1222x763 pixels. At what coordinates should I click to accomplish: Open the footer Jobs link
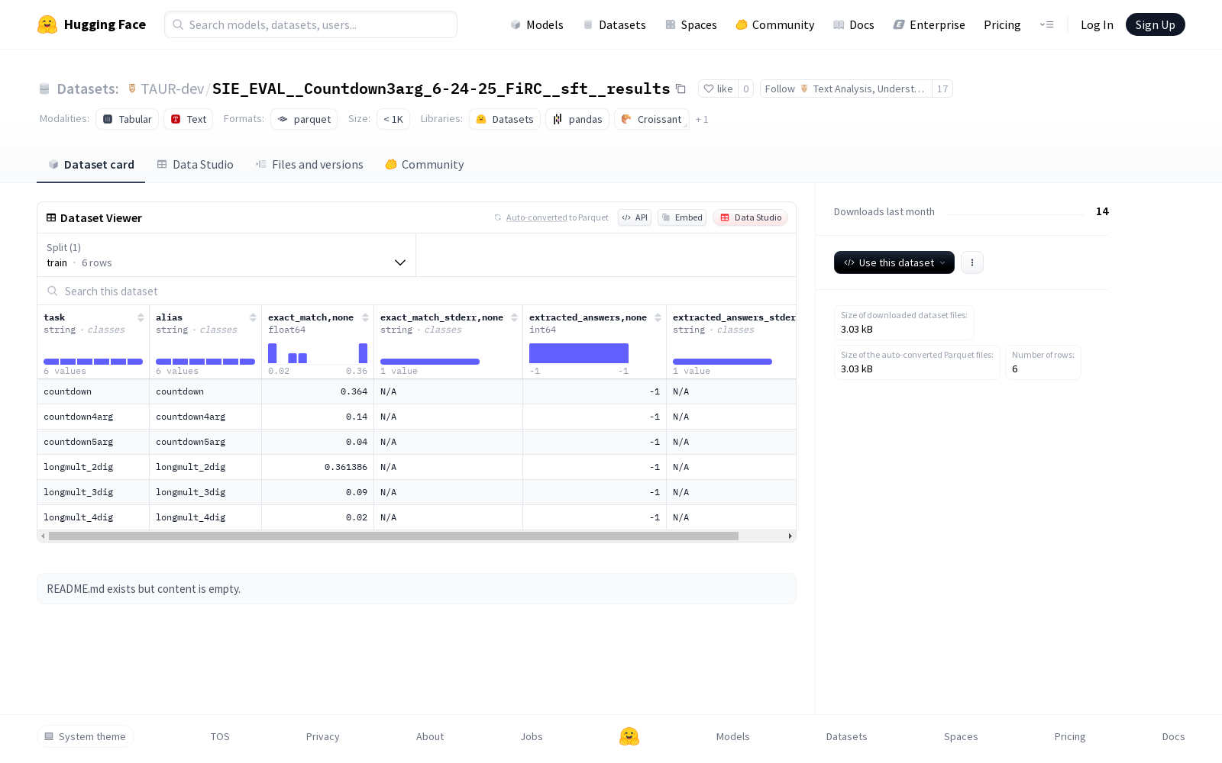[x=532, y=737]
